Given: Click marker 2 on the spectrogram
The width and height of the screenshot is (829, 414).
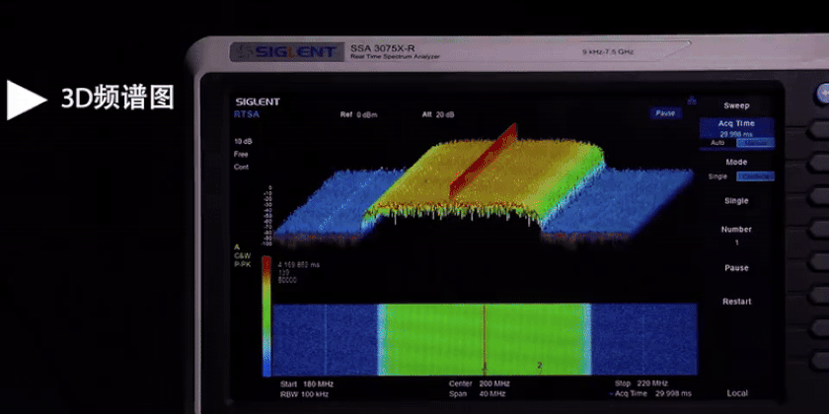Looking at the screenshot, I should [x=539, y=365].
